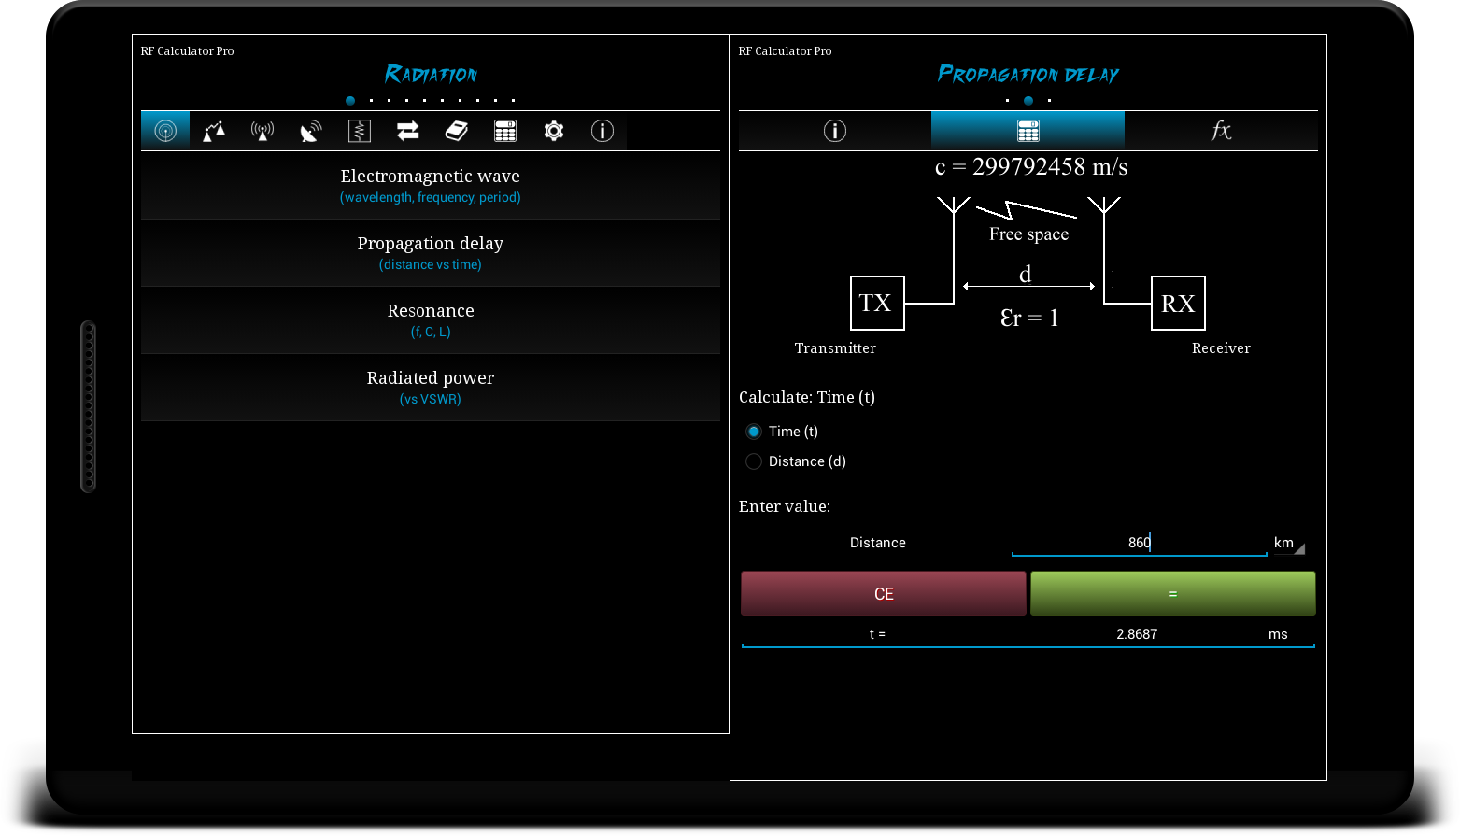Open the settings gear icon
The image size is (1460, 836).
point(554,131)
